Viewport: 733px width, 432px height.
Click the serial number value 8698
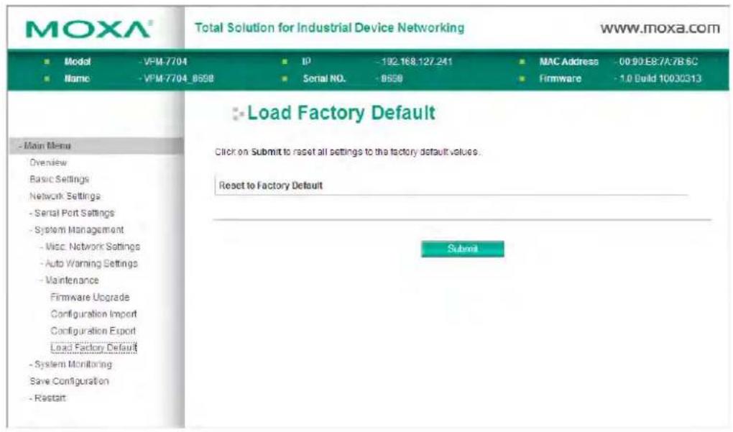pyautogui.click(x=391, y=78)
